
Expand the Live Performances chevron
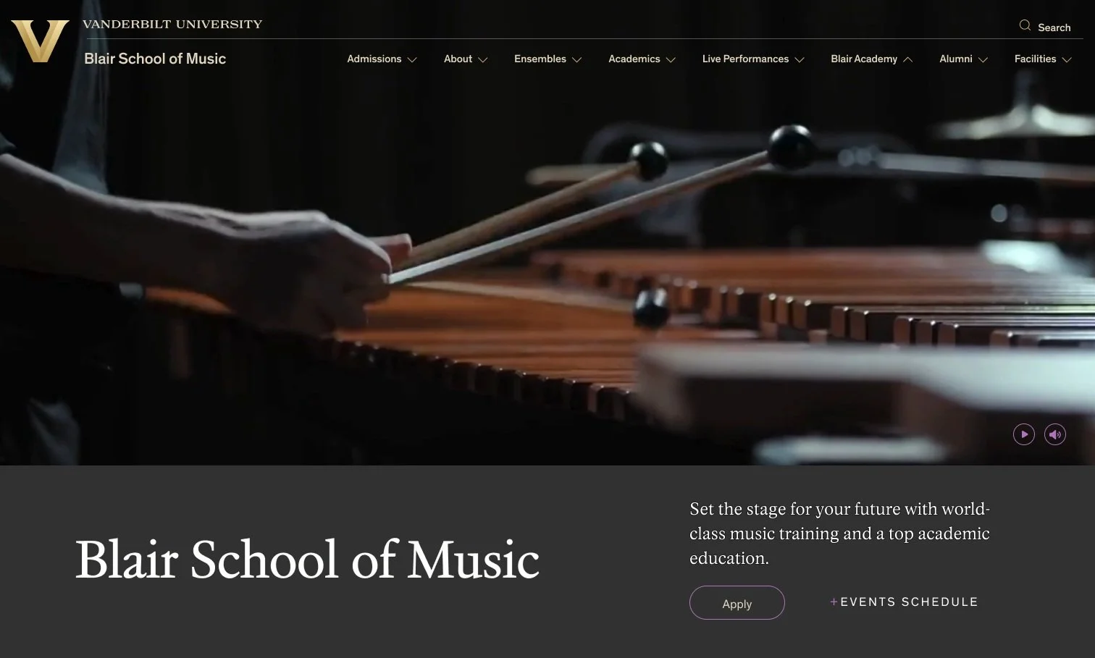(x=800, y=60)
